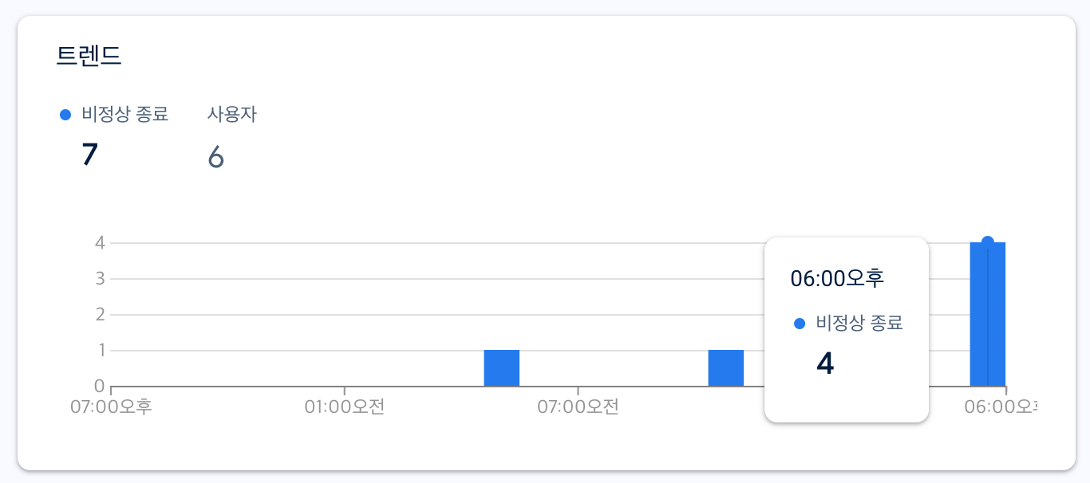Click the 06:00오후 time heading in the tooltip
Image resolution: width=1090 pixels, height=483 pixels.
[837, 278]
